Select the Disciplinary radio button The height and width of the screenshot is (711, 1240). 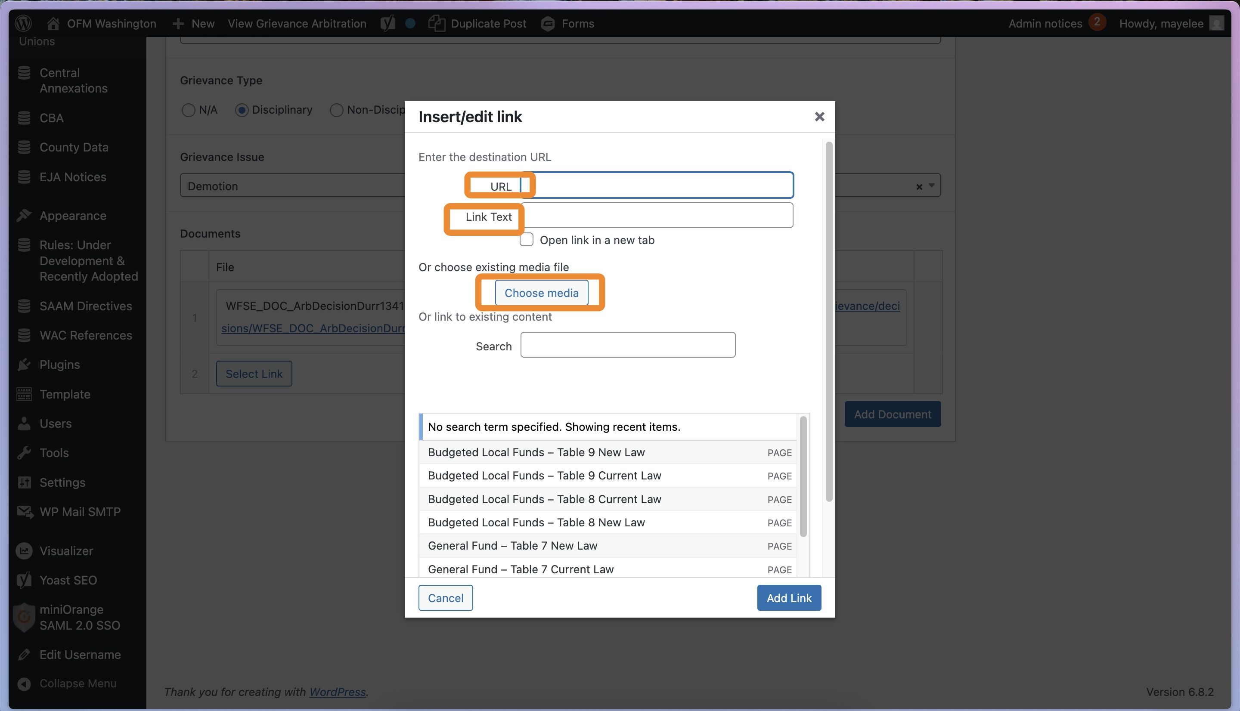coord(242,110)
